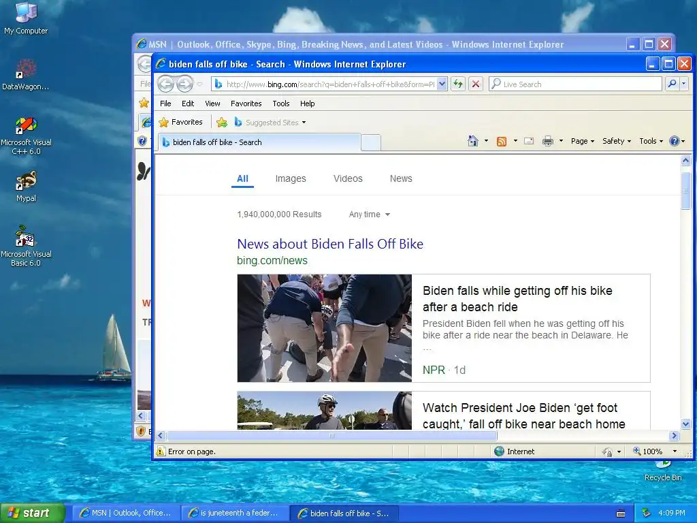Click the Read Mail icon
Viewport: 697px width, 523px height.
(x=529, y=141)
